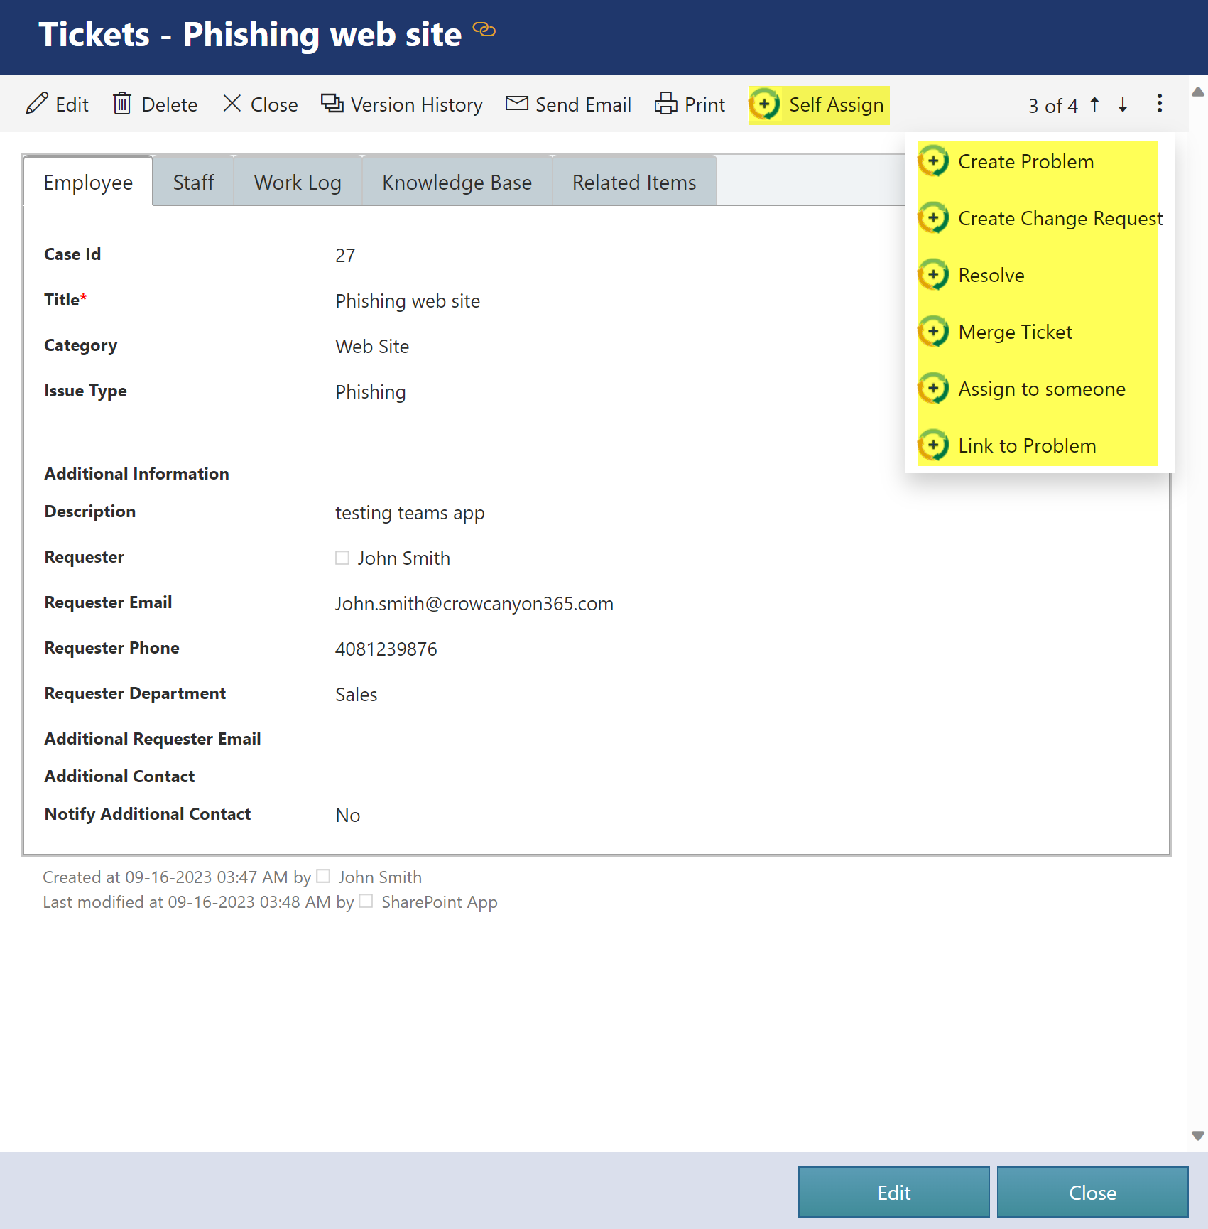Open the Knowledge Base tab
The width and height of the screenshot is (1208, 1229).
457,183
